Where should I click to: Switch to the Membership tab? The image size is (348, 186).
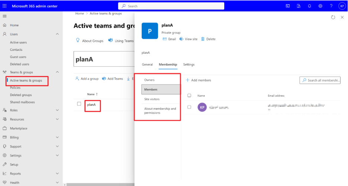coord(168,64)
